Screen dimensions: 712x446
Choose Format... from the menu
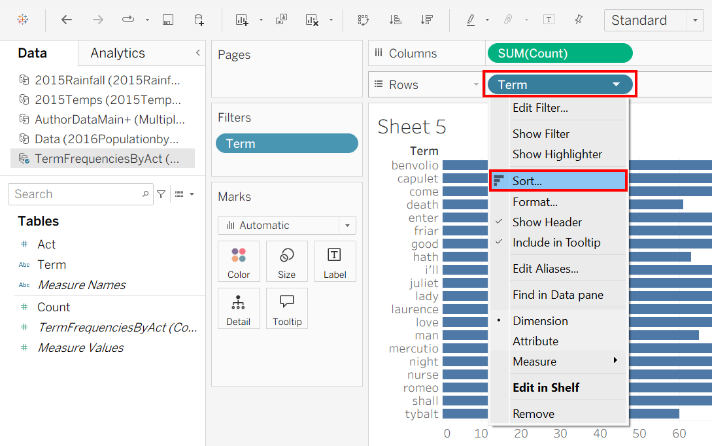click(558, 201)
